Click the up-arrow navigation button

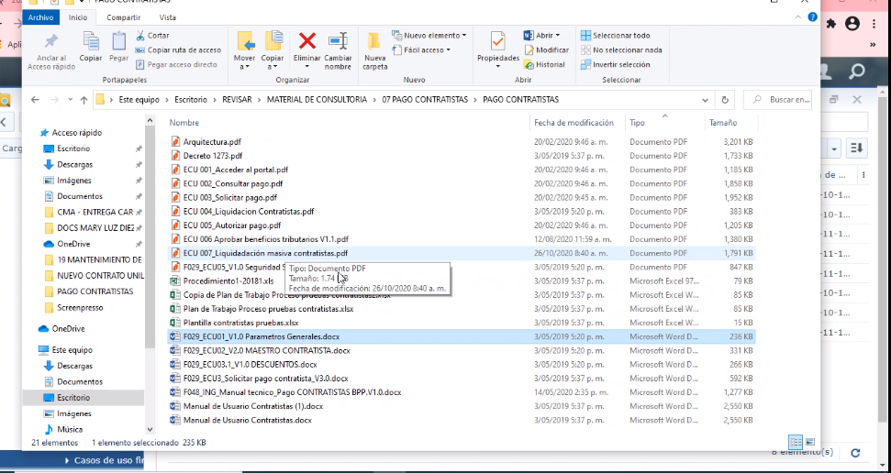point(84,99)
